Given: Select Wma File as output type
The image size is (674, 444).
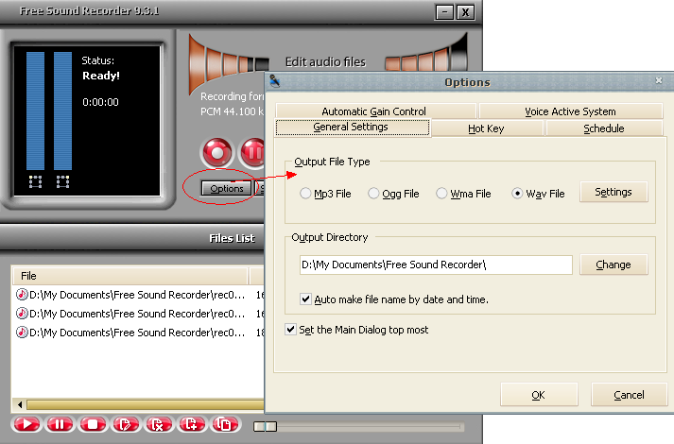Looking at the screenshot, I should click(441, 194).
